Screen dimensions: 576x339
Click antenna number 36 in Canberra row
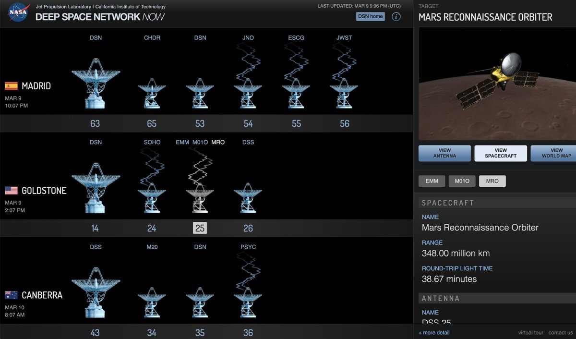(x=248, y=333)
